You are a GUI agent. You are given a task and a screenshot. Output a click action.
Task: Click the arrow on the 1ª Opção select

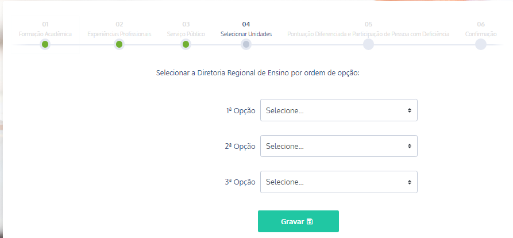click(409, 110)
